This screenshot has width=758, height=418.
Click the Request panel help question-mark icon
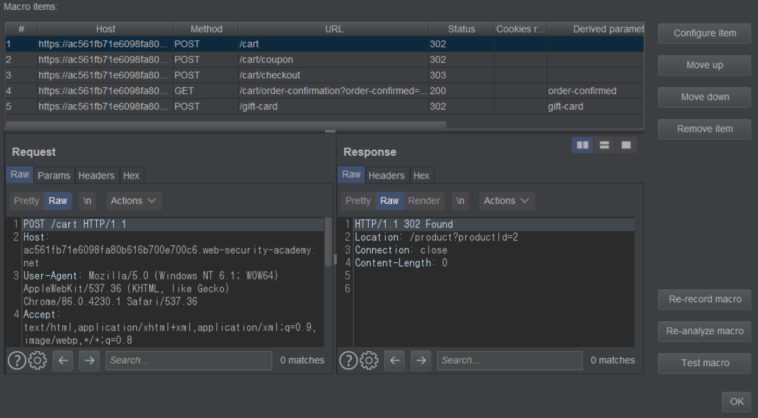click(16, 361)
